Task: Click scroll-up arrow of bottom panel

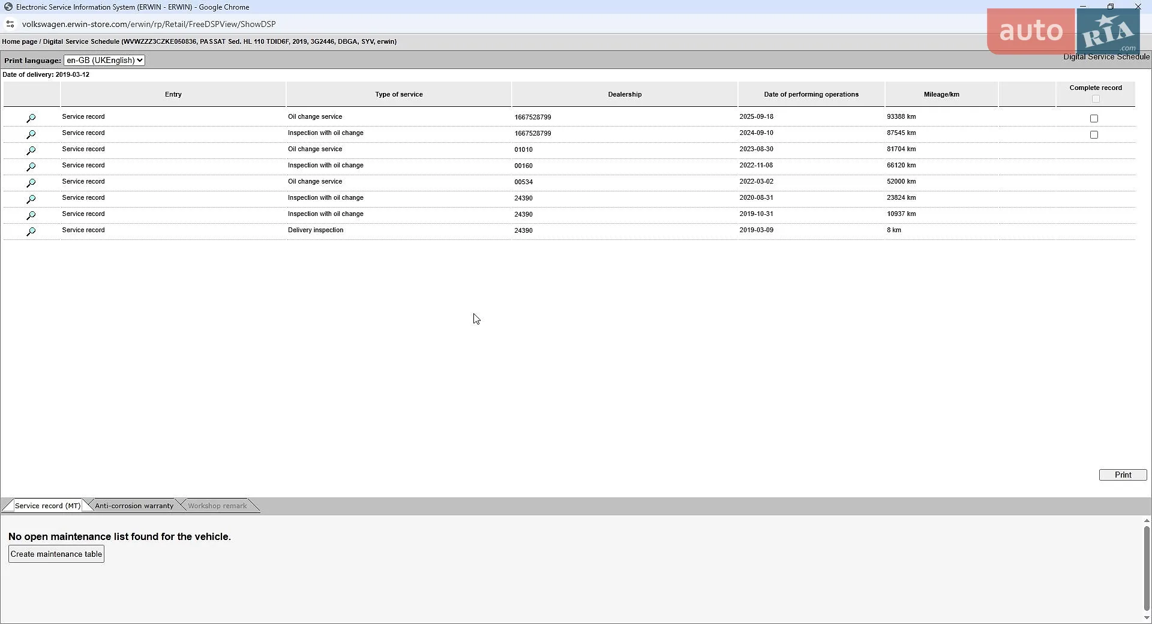Action: [1147, 520]
